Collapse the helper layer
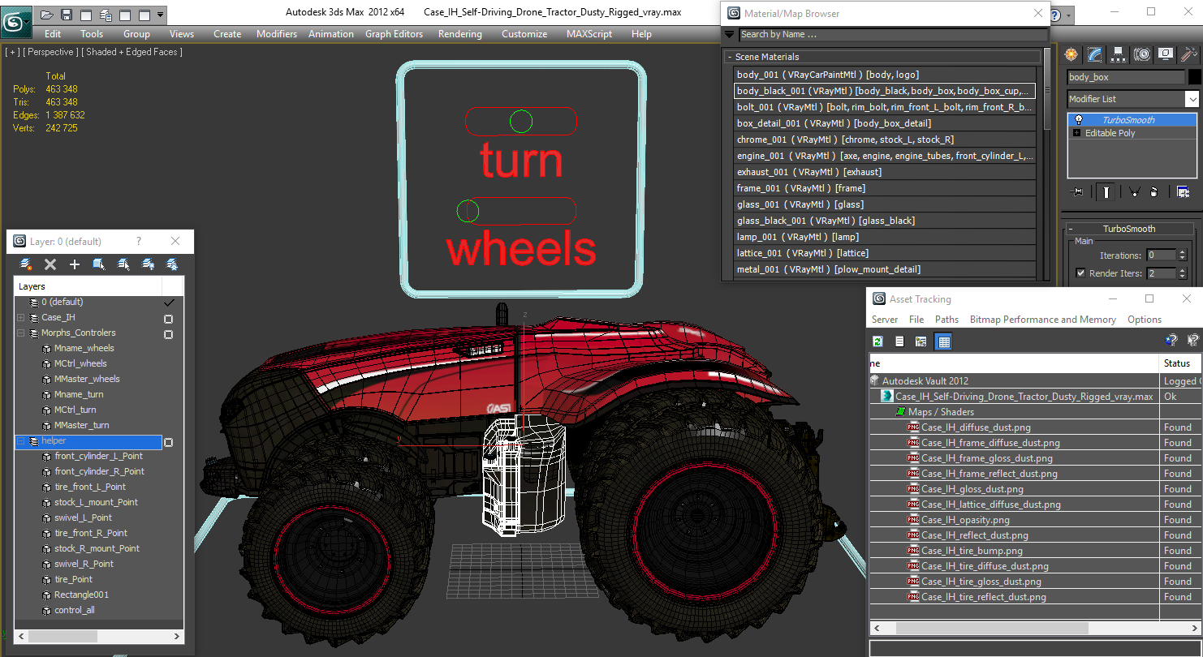Image resolution: width=1203 pixels, height=657 pixels. (21, 441)
